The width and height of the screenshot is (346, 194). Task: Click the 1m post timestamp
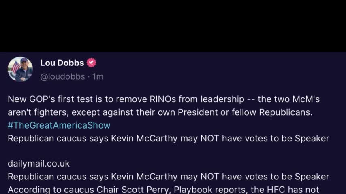98,76
